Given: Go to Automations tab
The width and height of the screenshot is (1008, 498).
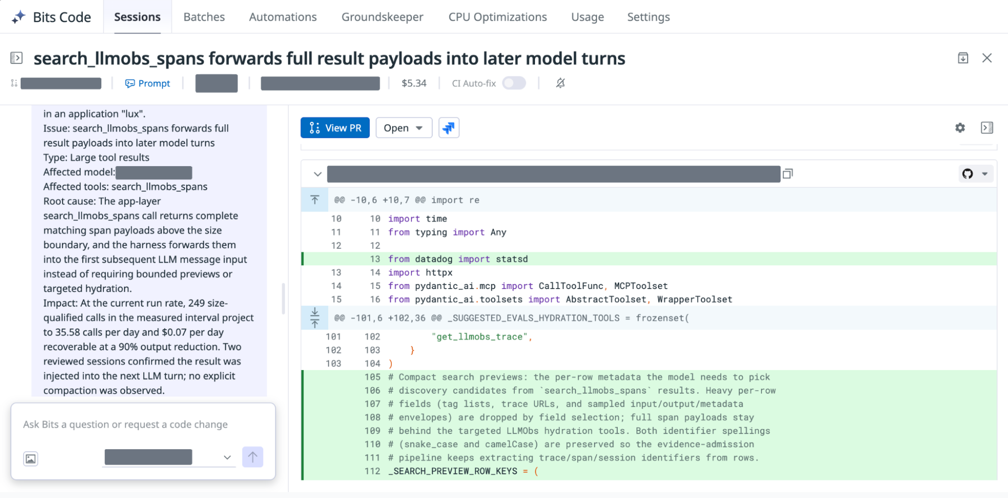Looking at the screenshot, I should coord(283,17).
